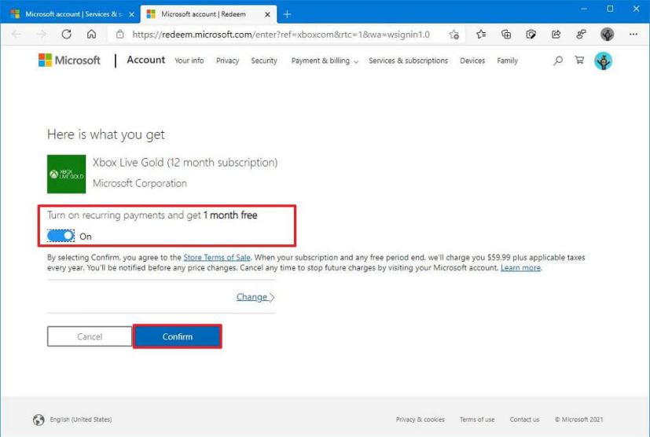Expand the Payment & billing dropdown

click(325, 61)
